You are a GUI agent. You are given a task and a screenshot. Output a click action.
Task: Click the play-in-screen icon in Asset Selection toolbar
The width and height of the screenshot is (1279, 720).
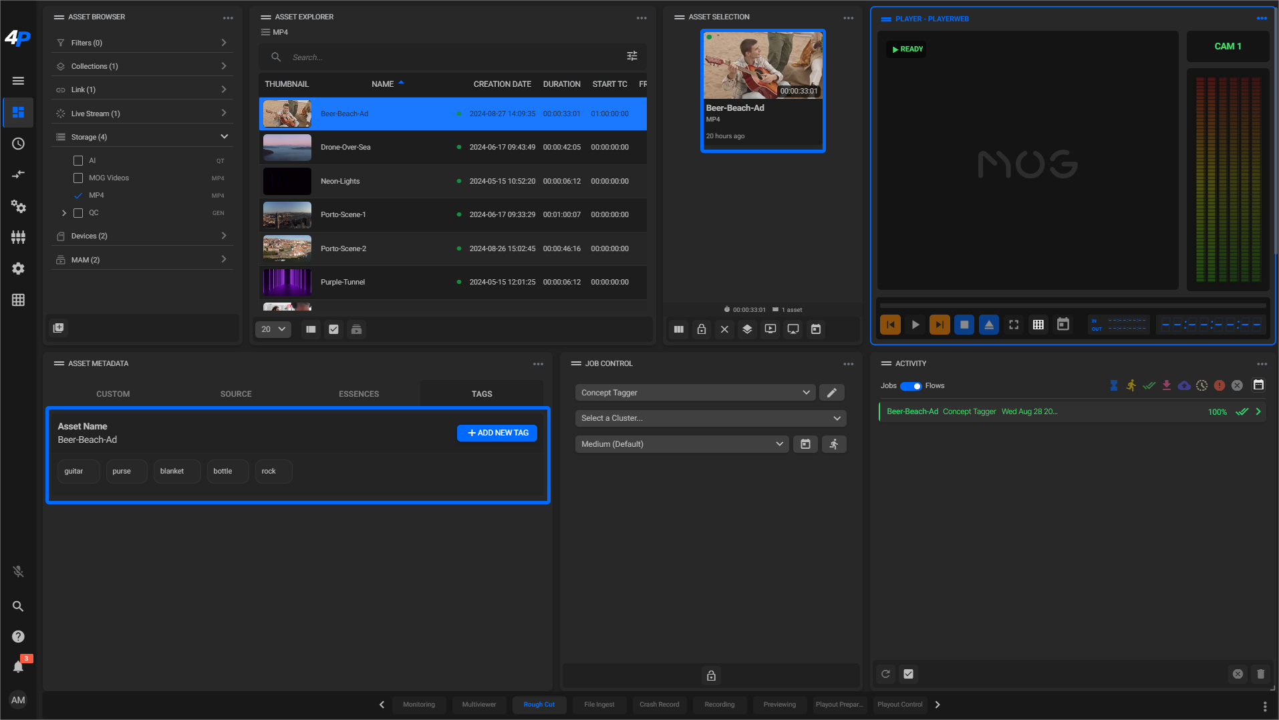click(x=770, y=329)
